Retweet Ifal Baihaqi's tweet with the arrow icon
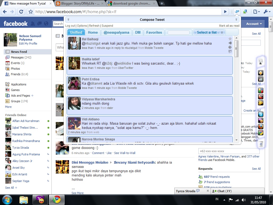 [x=230, y=47]
